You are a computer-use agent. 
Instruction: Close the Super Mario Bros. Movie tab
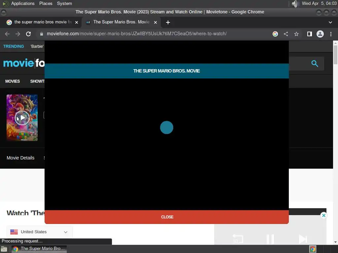[x=155, y=22]
